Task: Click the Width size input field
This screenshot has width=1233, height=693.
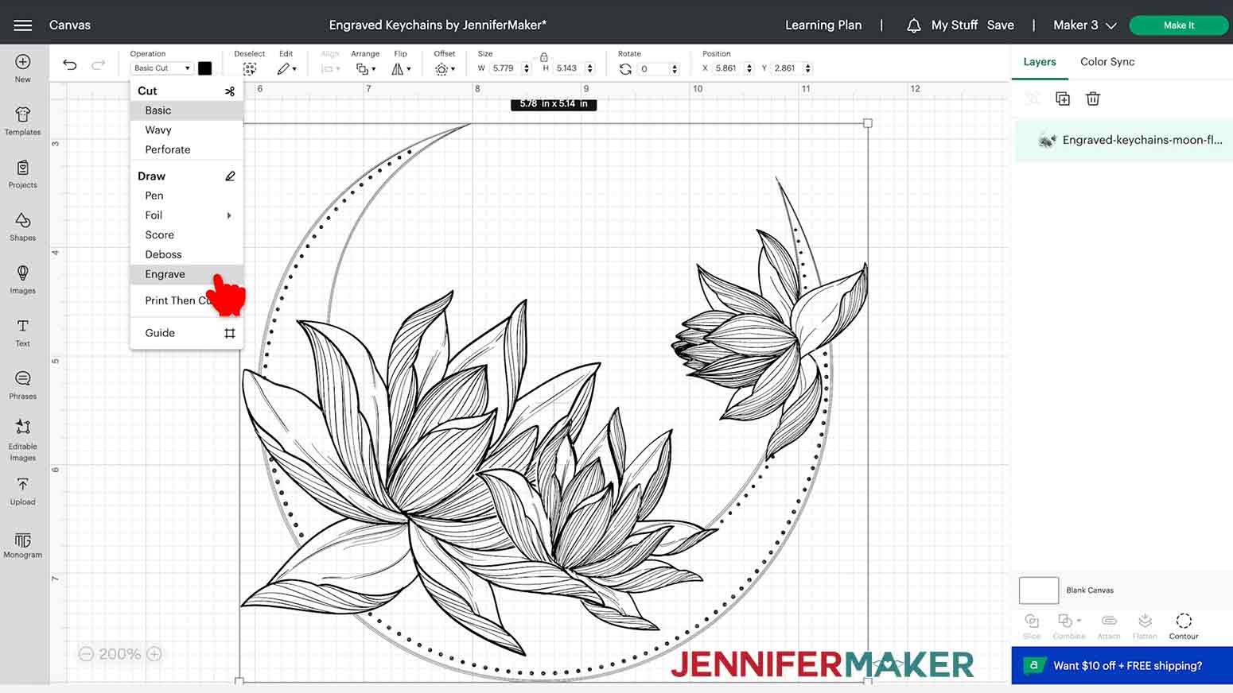Action: pyautogui.click(x=504, y=68)
